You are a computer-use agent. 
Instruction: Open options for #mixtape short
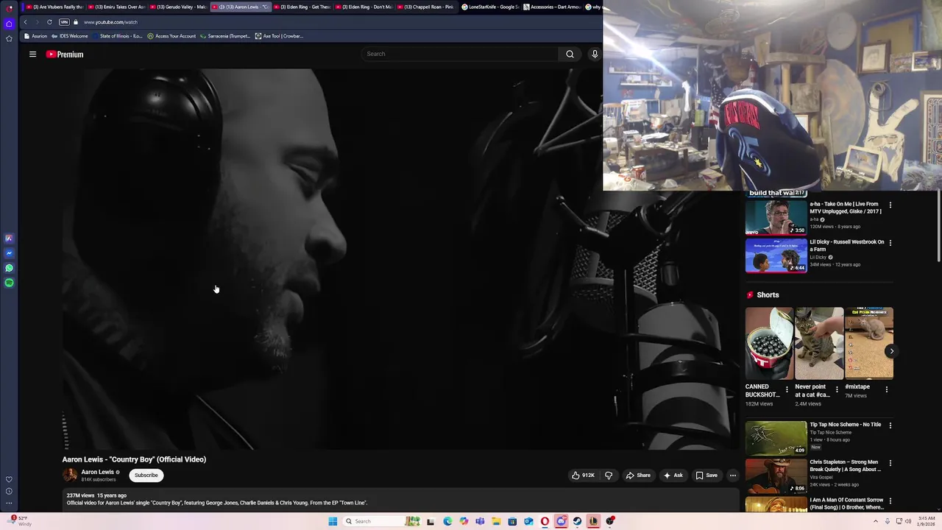(886, 389)
